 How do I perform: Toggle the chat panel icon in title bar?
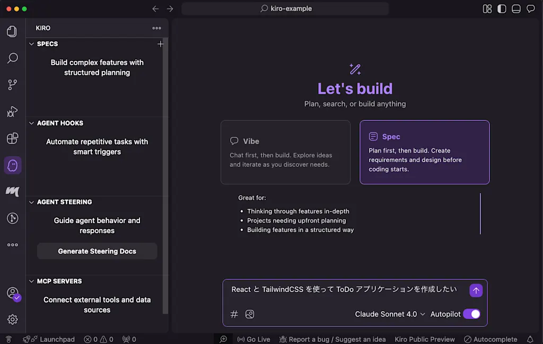pyautogui.click(x=530, y=8)
